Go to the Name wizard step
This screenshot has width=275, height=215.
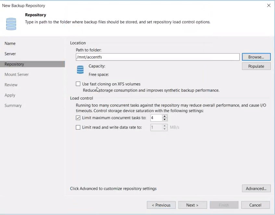coord(10,43)
